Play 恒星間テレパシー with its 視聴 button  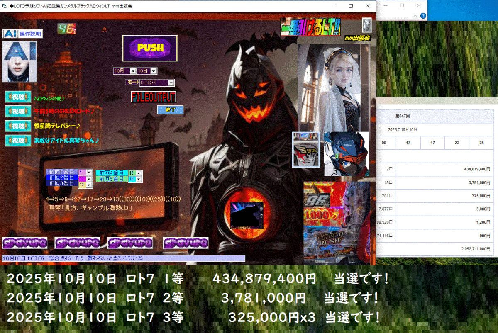(18, 126)
